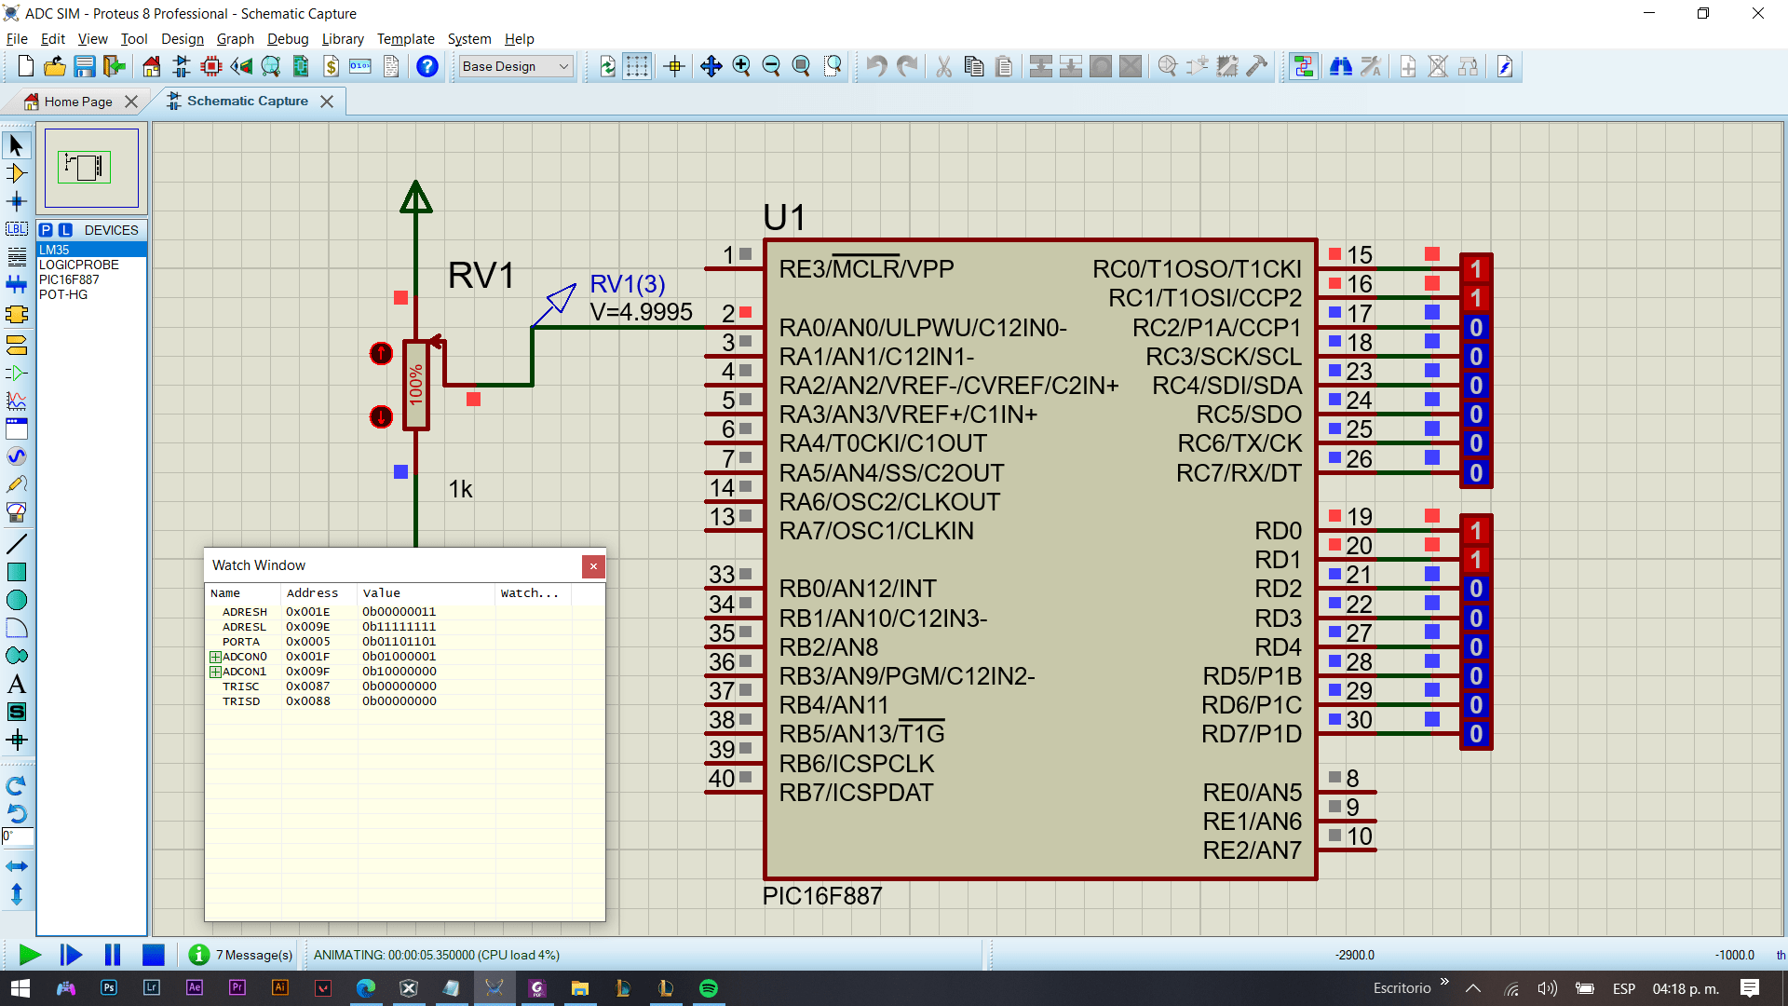Select the Graph mode tool
Image resolution: width=1788 pixels, height=1006 pixels.
click(x=16, y=401)
